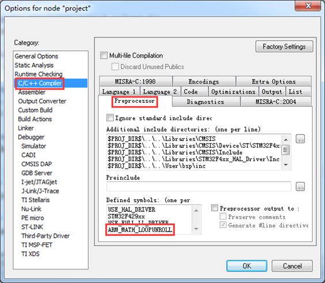Select TI MSP-FET category

tap(37, 245)
